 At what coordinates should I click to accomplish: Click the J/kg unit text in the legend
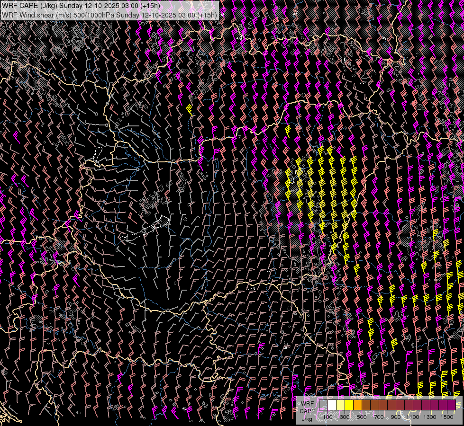pyautogui.click(x=307, y=418)
